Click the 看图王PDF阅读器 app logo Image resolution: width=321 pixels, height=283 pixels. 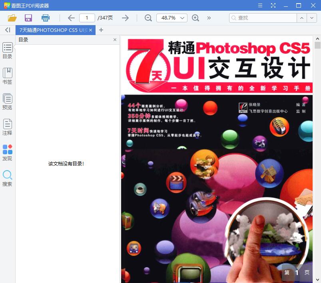[7, 6]
